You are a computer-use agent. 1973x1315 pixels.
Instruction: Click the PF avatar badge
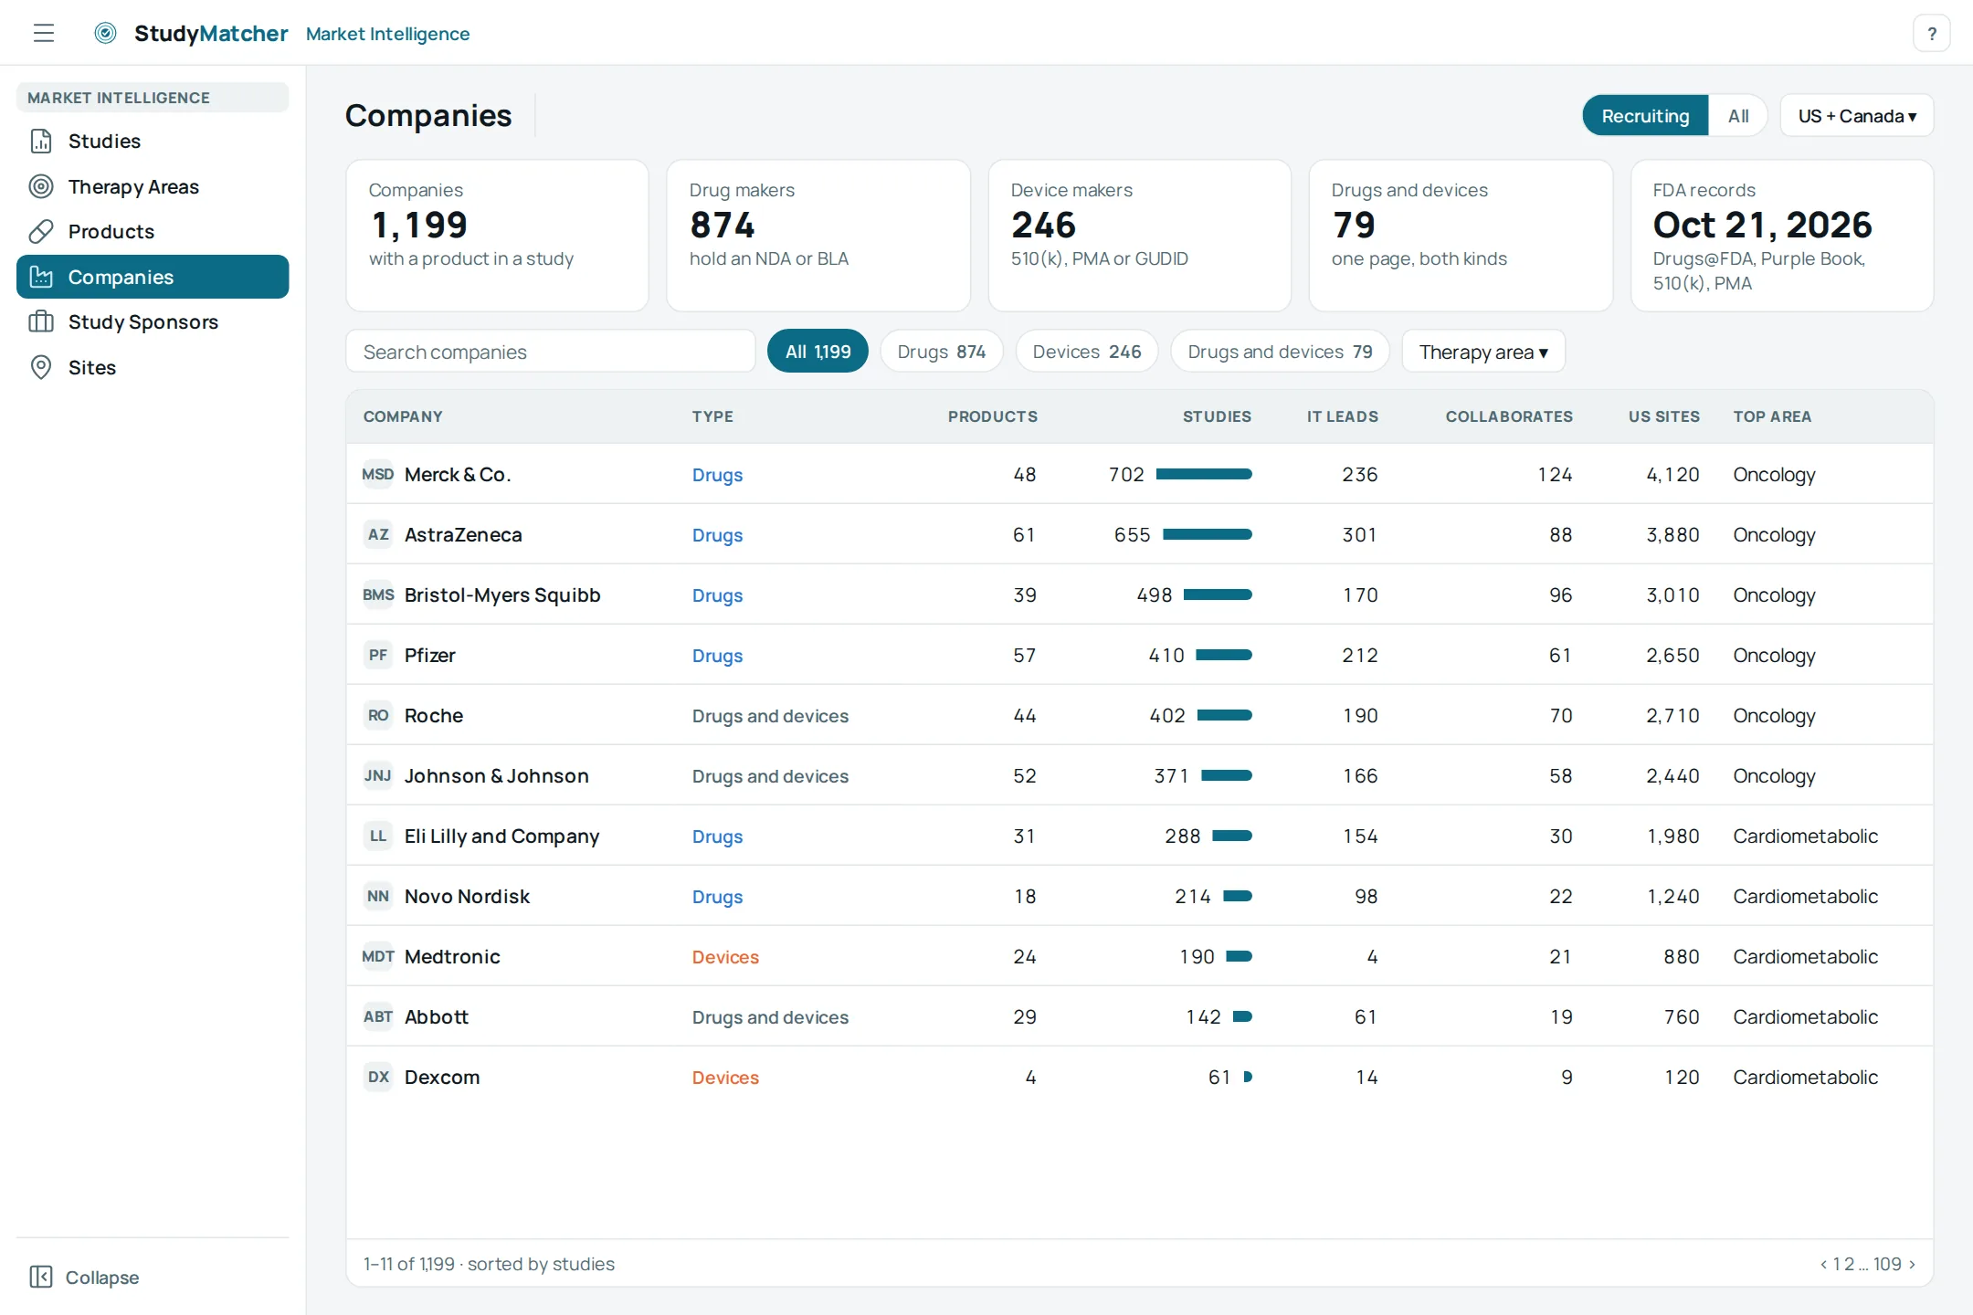coord(378,655)
